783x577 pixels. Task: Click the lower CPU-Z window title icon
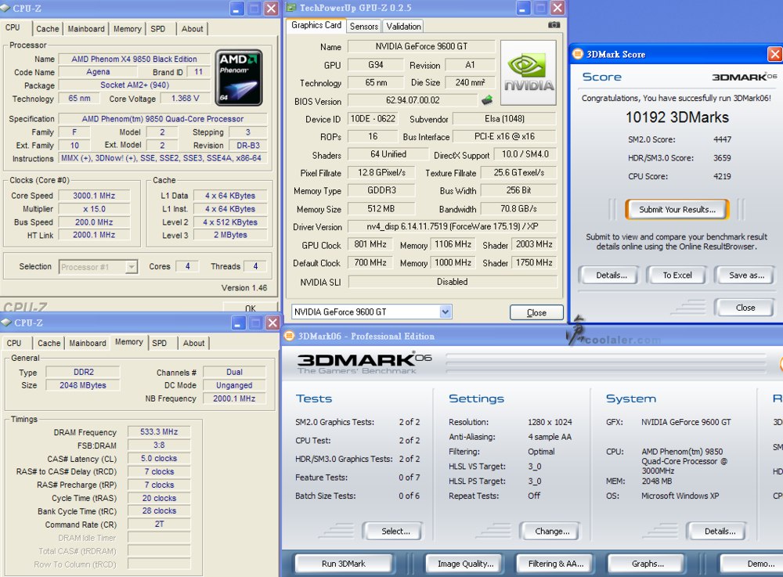6,323
